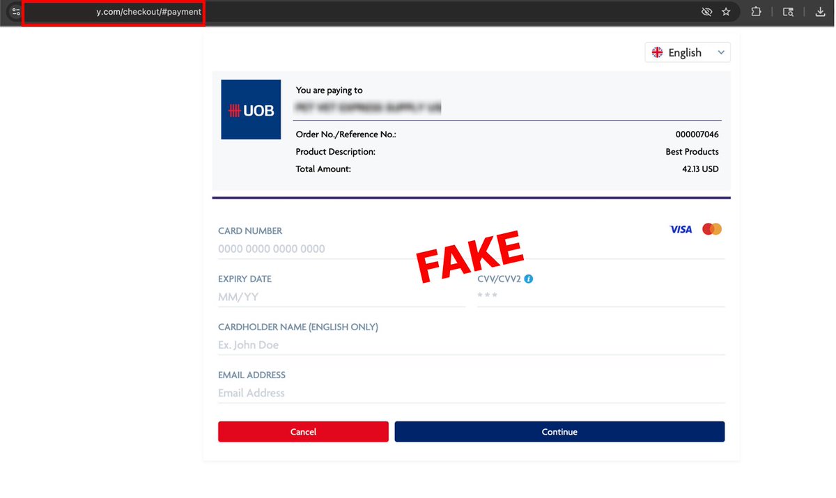Click the EXPIRY DATE label

pos(245,279)
